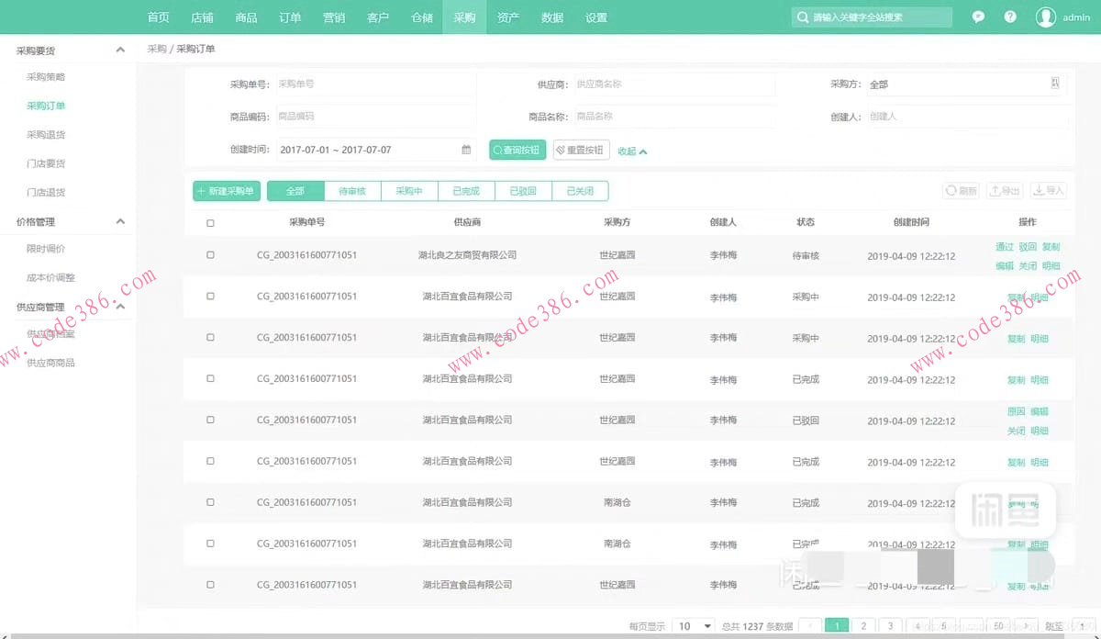Open the 资产 menu in top navigation
Image resolution: width=1101 pixels, height=639 pixels.
[x=507, y=17]
